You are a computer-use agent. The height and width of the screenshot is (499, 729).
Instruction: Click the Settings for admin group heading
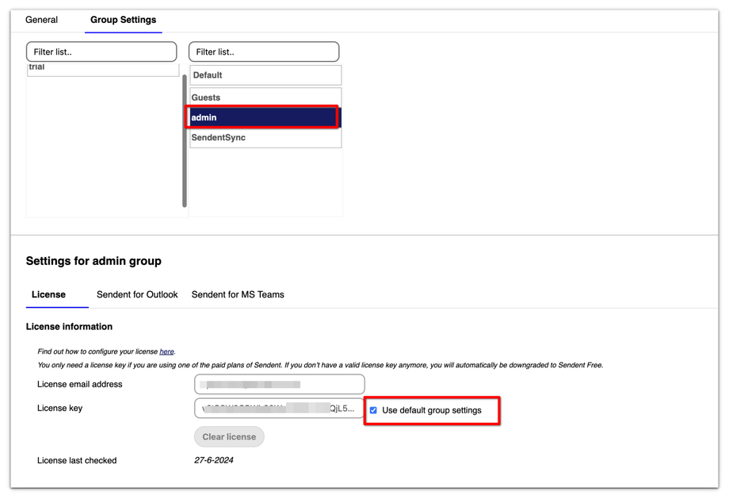(x=94, y=261)
